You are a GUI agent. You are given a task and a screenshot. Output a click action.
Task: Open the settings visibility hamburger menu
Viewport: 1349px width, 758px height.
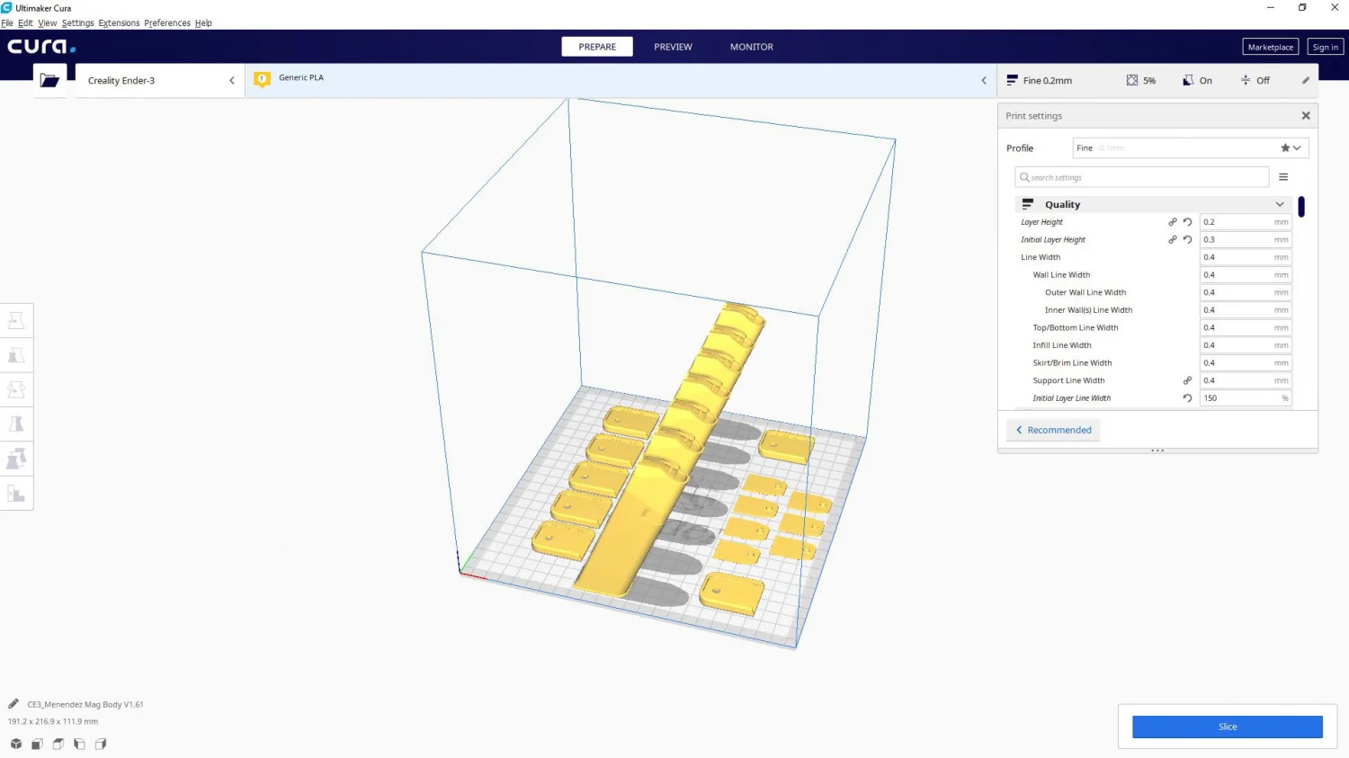tap(1283, 177)
